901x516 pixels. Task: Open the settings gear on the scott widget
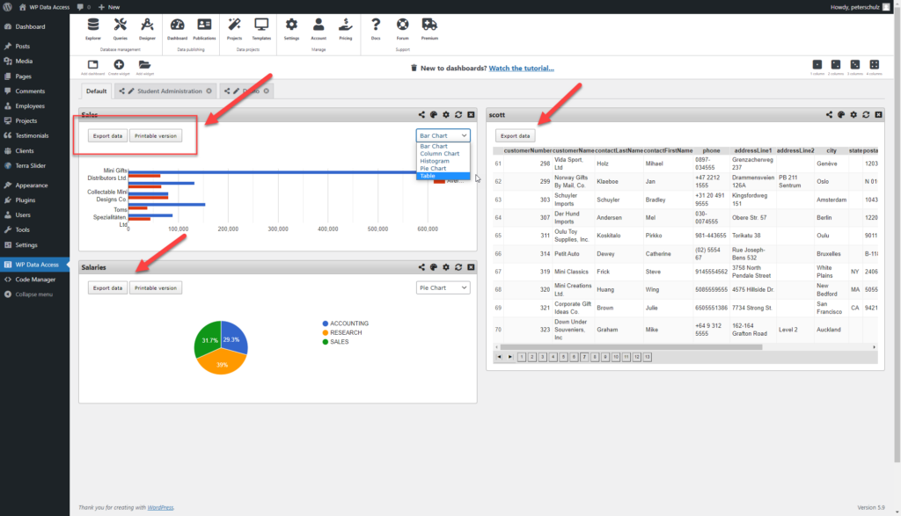pyautogui.click(x=853, y=114)
